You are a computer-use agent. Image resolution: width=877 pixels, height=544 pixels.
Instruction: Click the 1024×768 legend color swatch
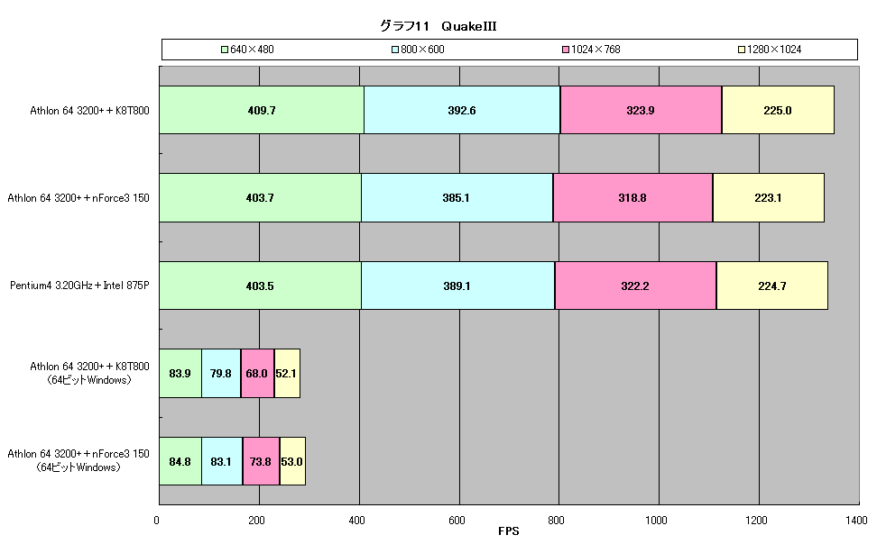point(566,50)
